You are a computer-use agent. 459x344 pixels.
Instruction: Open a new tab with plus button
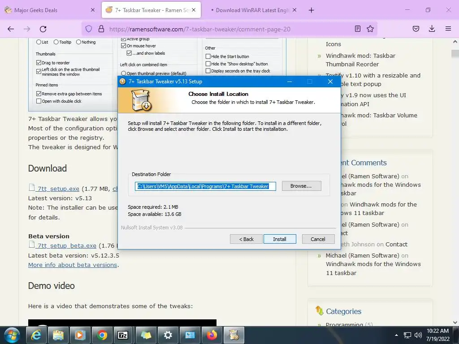point(312,10)
